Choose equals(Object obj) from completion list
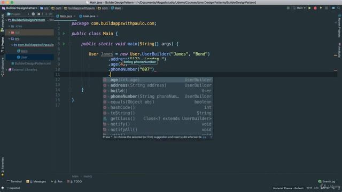The height and width of the screenshot is (192, 342). click(x=158, y=102)
